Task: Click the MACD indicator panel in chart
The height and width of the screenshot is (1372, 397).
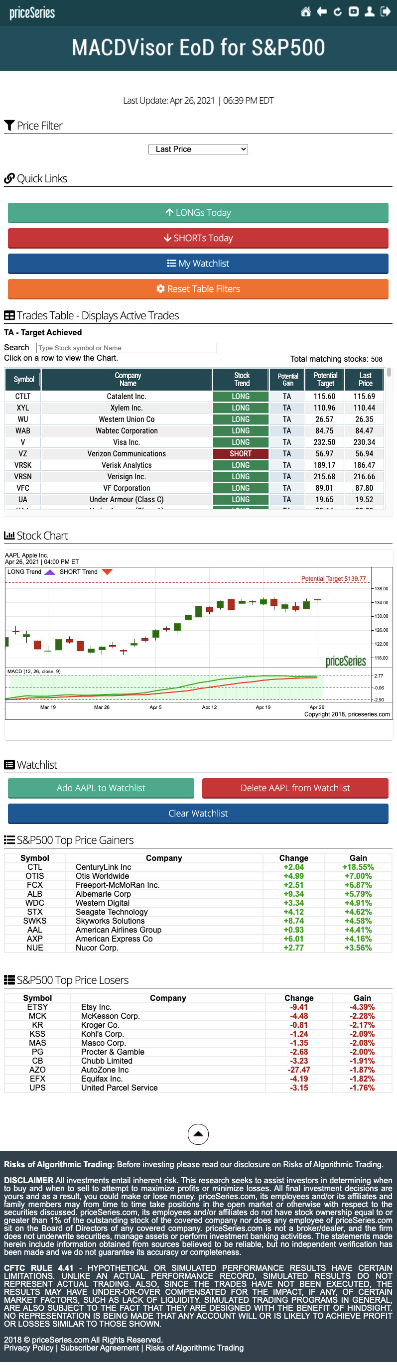Action: (188, 686)
